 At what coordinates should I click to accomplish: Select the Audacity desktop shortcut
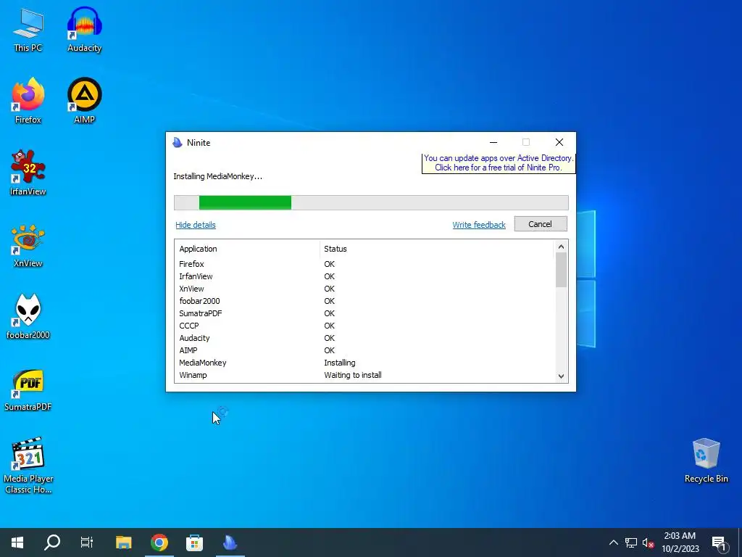pyautogui.click(x=84, y=30)
